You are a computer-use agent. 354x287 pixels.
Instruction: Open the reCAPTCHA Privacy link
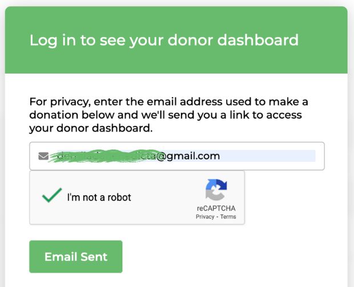point(205,217)
